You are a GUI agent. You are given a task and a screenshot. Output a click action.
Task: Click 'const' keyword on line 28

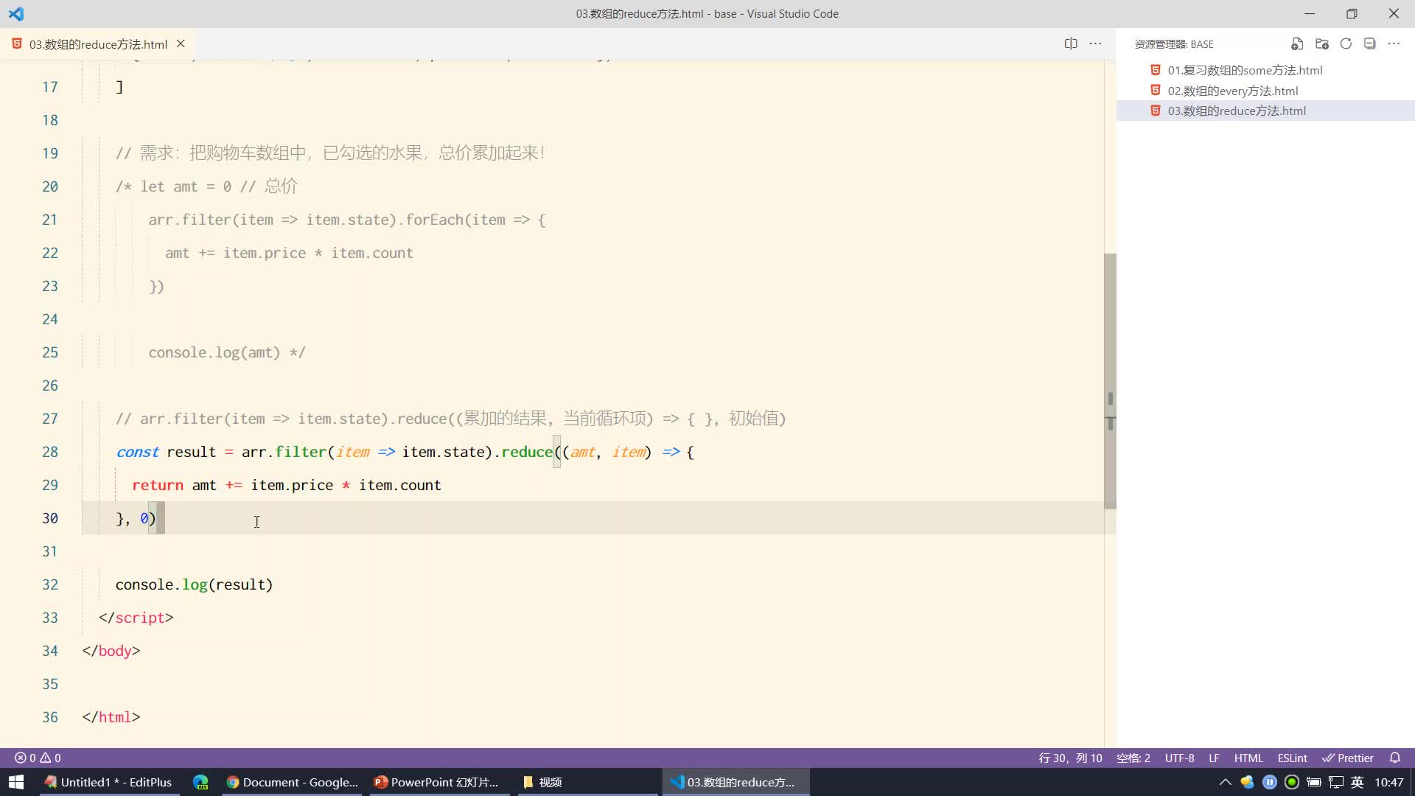[137, 452]
